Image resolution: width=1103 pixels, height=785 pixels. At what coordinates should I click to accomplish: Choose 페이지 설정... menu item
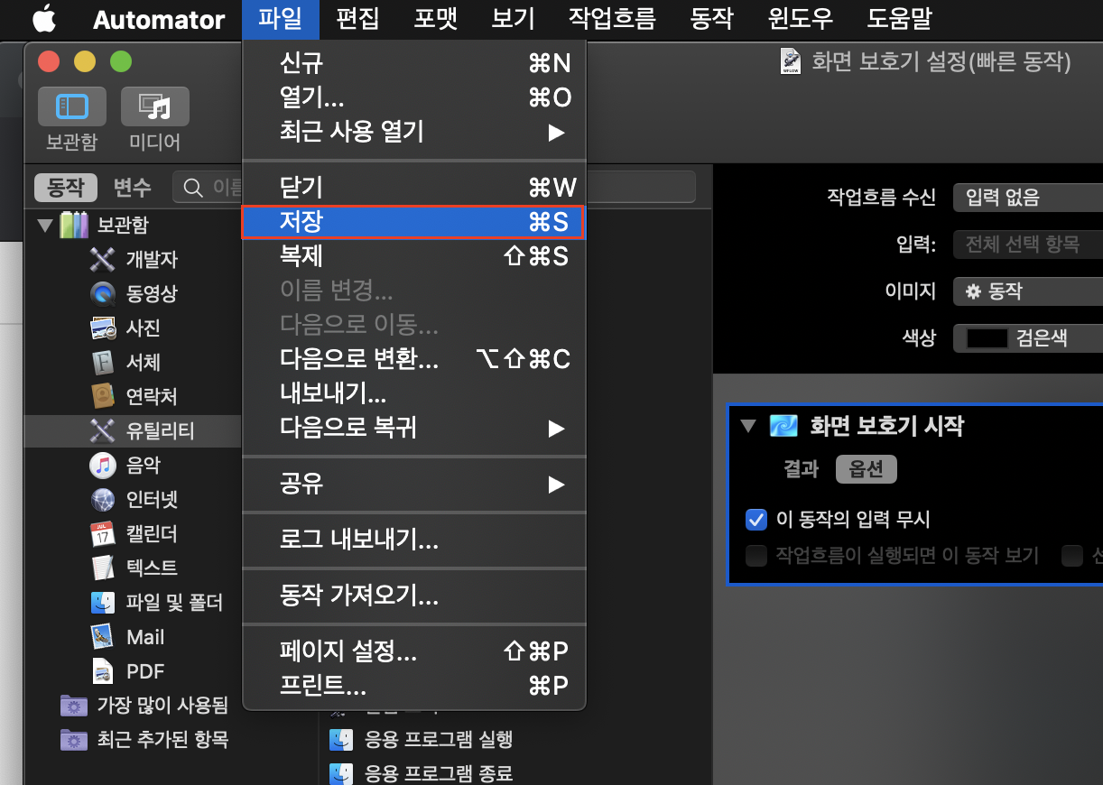click(x=415, y=651)
